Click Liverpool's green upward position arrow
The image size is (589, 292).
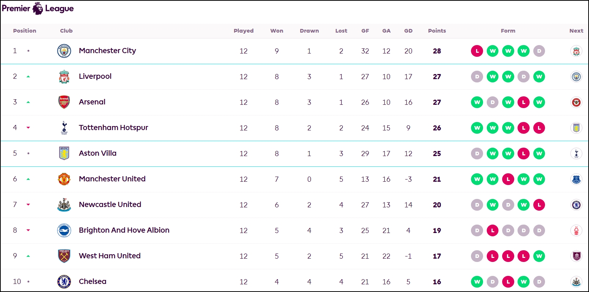[29, 77]
